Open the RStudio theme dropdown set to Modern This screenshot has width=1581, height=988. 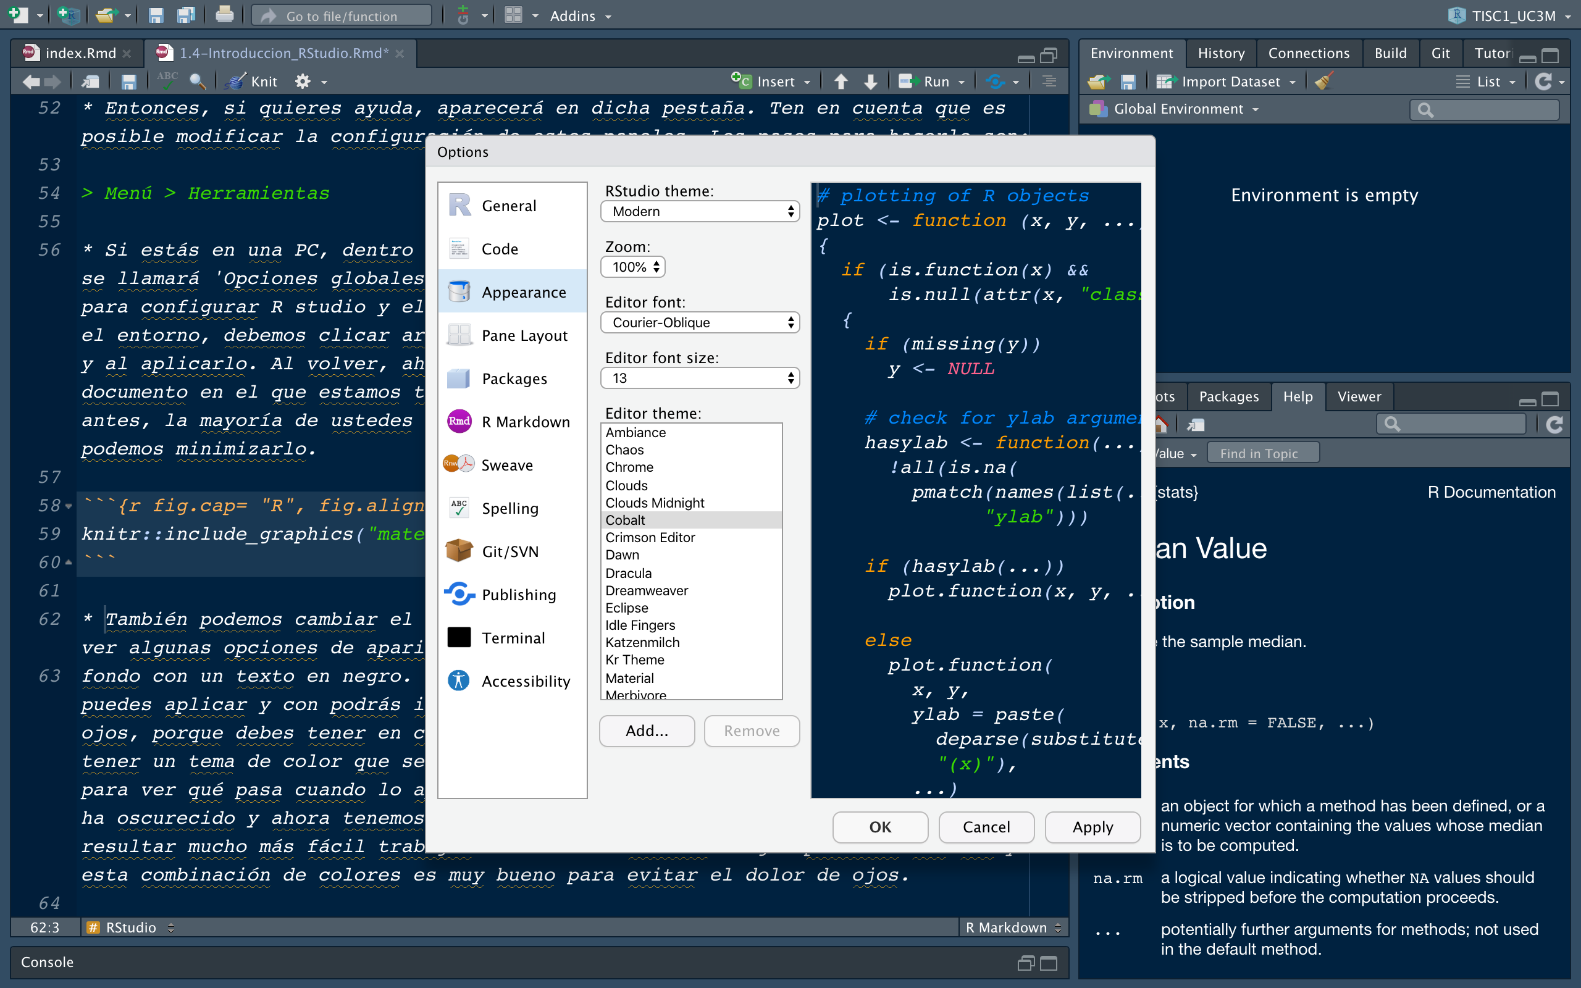[700, 211]
